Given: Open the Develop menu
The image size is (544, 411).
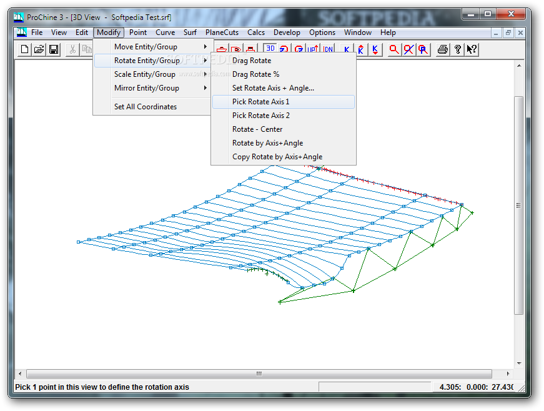Looking at the screenshot, I should pyautogui.click(x=287, y=32).
